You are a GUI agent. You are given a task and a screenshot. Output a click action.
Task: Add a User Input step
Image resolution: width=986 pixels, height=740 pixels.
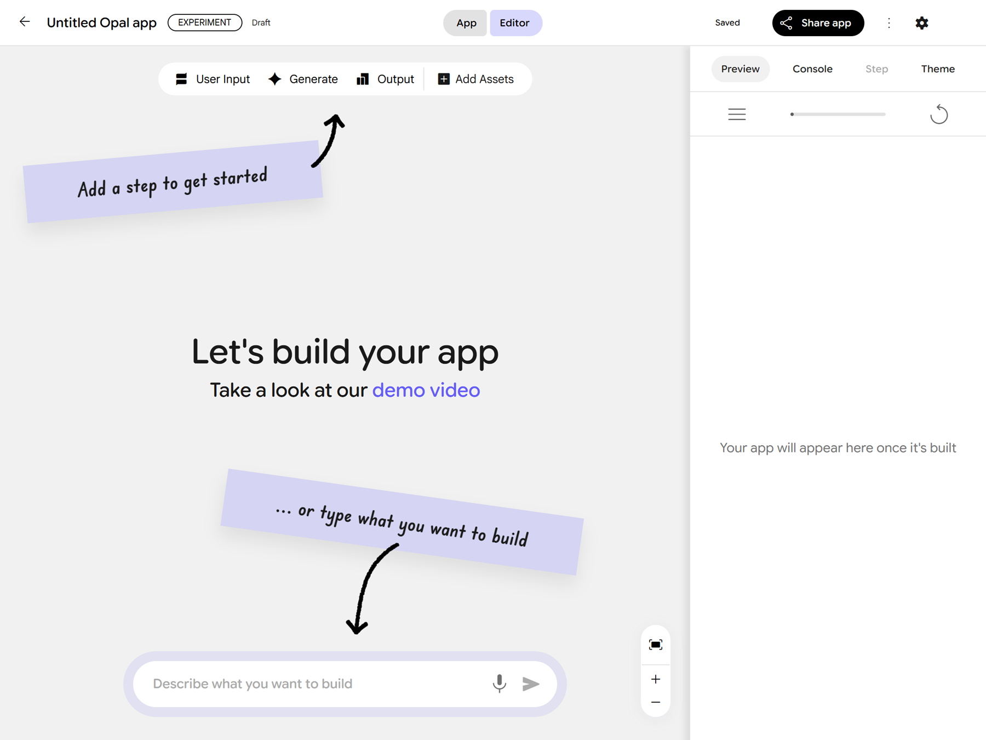(213, 79)
